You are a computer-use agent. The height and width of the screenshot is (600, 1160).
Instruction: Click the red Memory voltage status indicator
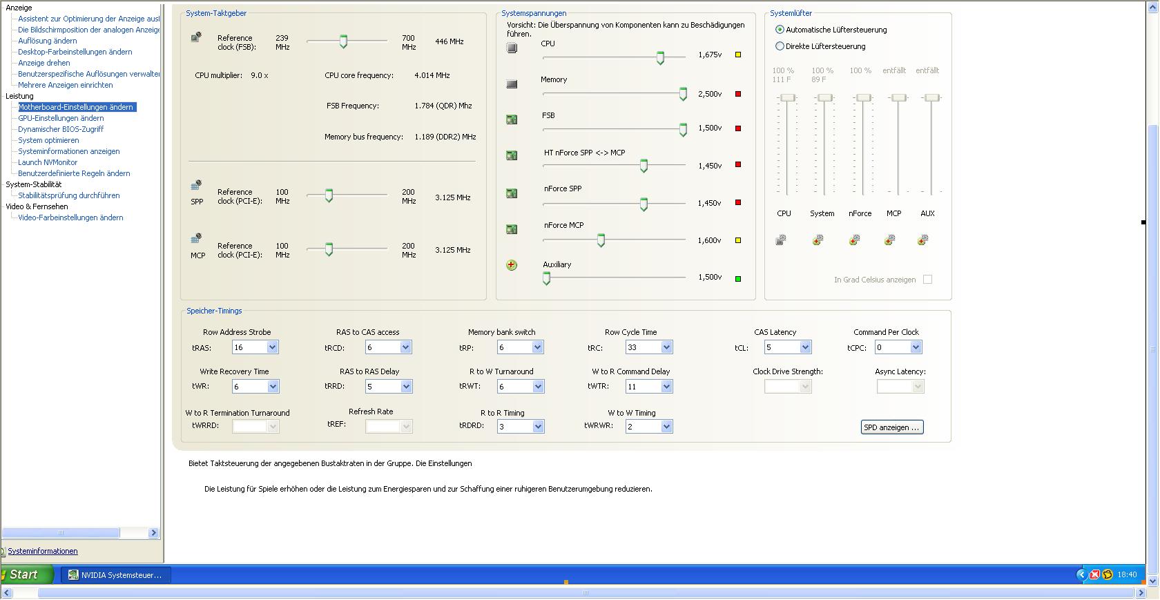738,94
